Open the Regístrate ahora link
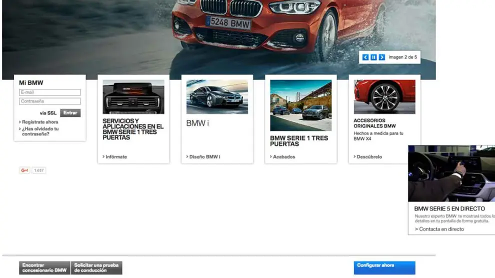 pos(40,122)
